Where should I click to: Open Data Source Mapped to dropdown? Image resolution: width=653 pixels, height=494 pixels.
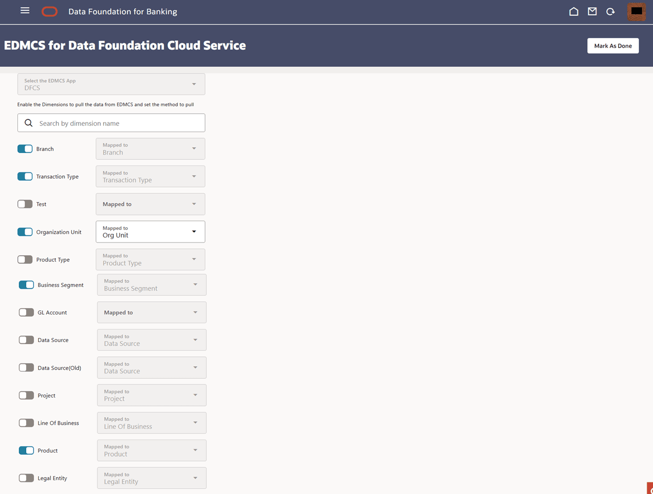[x=152, y=340]
